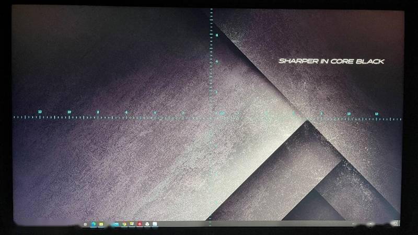Image resolution: width=418 pixels, height=235 pixels.
Task: Open the light blue document app icon
Action: pyautogui.click(x=155, y=224)
